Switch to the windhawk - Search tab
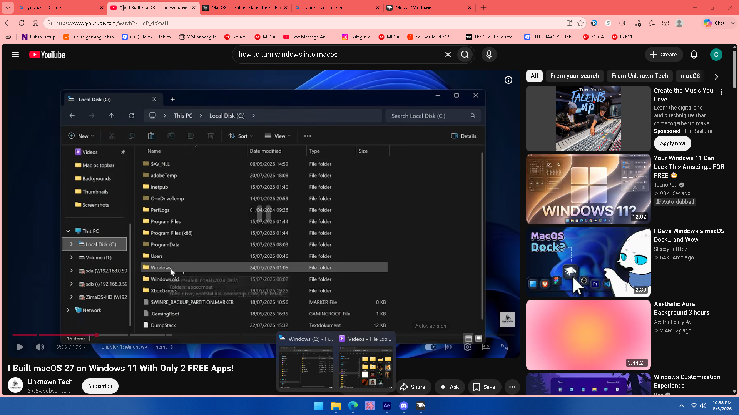This screenshot has height=415, width=739. pyautogui.click(x=337, y=8)
